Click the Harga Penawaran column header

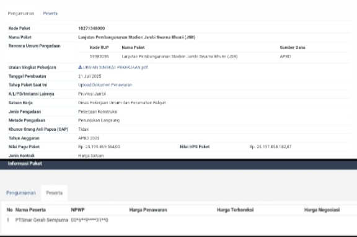coord(148,210)
